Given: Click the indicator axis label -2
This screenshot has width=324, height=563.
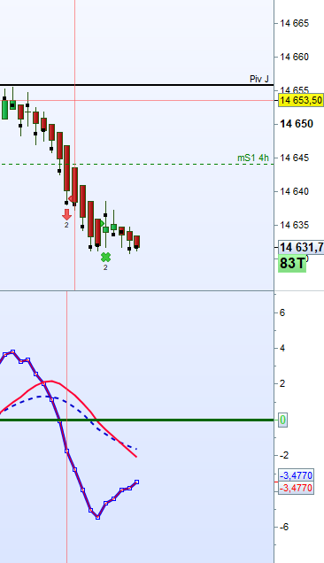Looking at the screenshot, I should pos(284,455).
